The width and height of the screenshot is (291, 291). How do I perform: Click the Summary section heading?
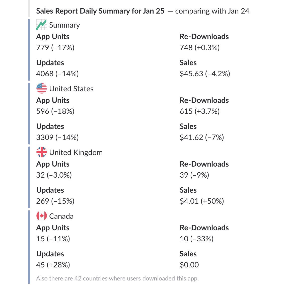(x=64, y=25)
